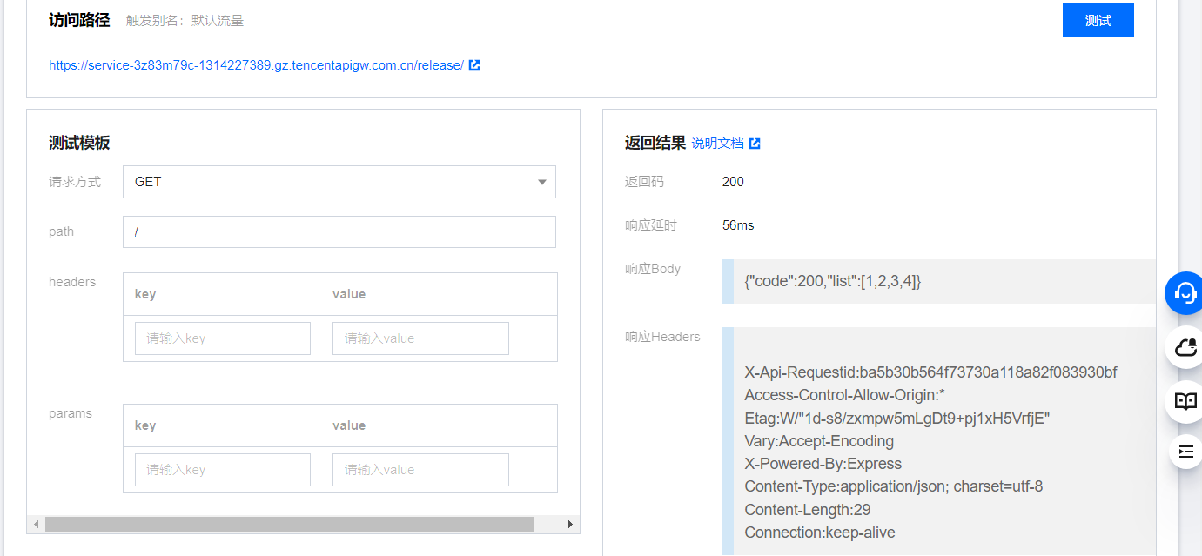Viewport: 1202px width, 556px height.
Task: Open the 说明文档 documentation link
Action: click(717, 144)
